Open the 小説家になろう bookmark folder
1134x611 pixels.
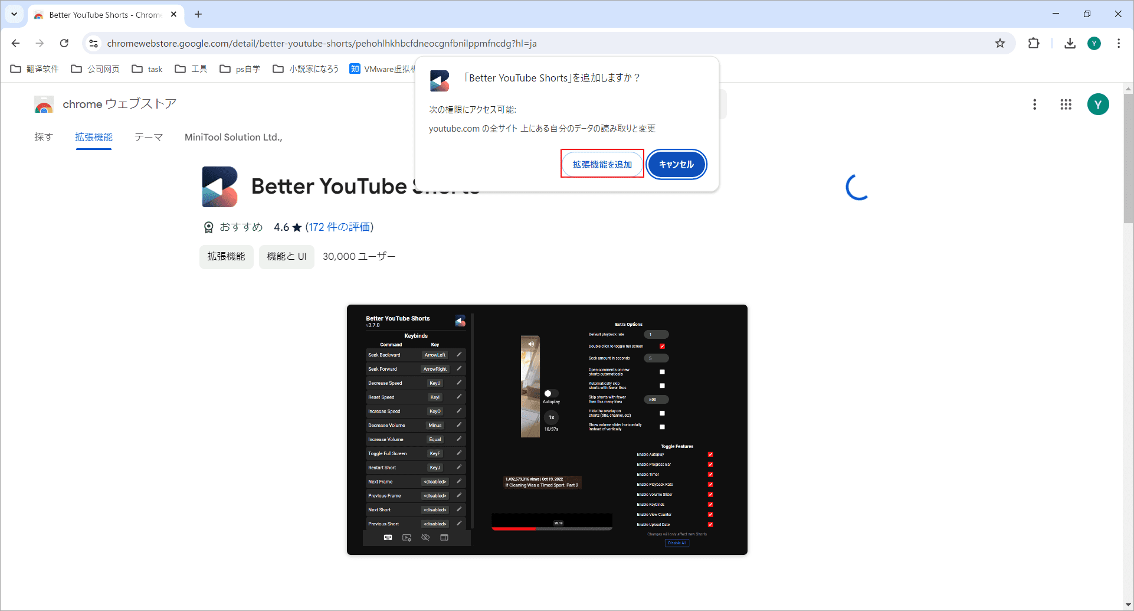click(306, 69)
